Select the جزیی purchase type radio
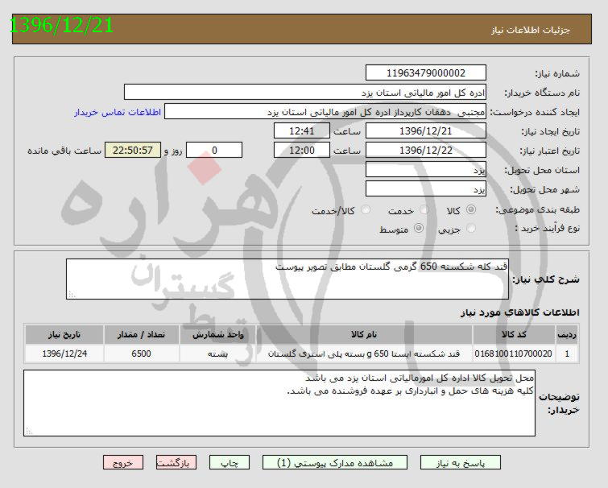The height and width of the screenshot is (488, 608). 471,229
